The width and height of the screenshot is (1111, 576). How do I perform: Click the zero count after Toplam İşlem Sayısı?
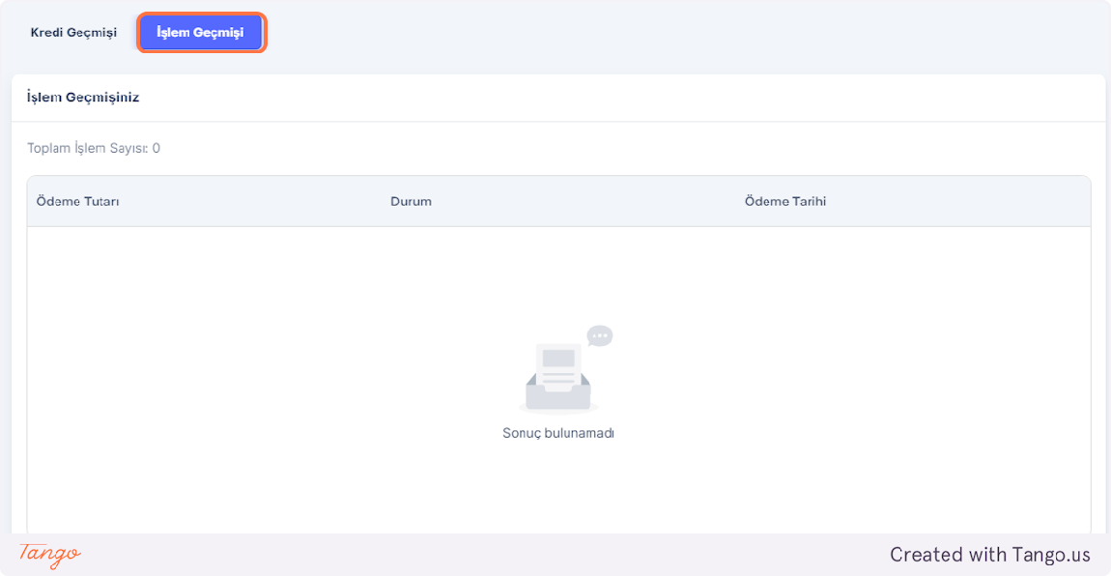pyautogui.click(x=157, y=149)
